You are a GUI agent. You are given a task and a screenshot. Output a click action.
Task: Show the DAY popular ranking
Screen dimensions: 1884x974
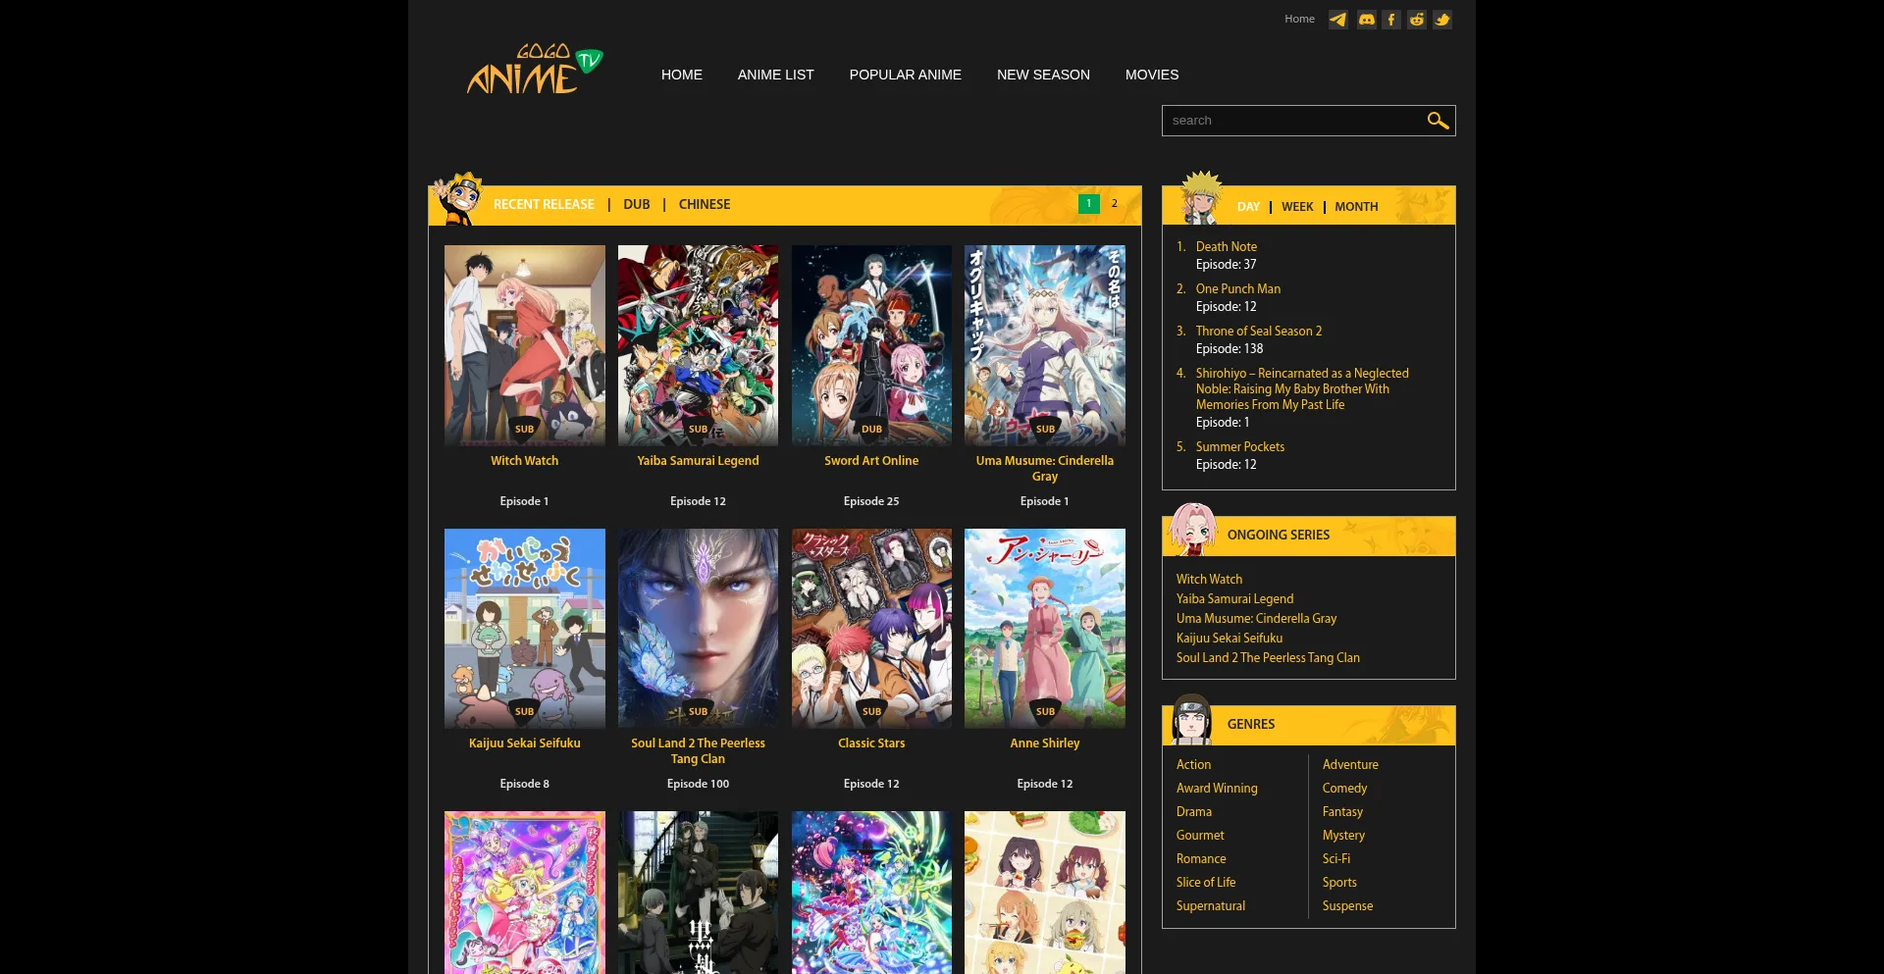(1248, 207)
